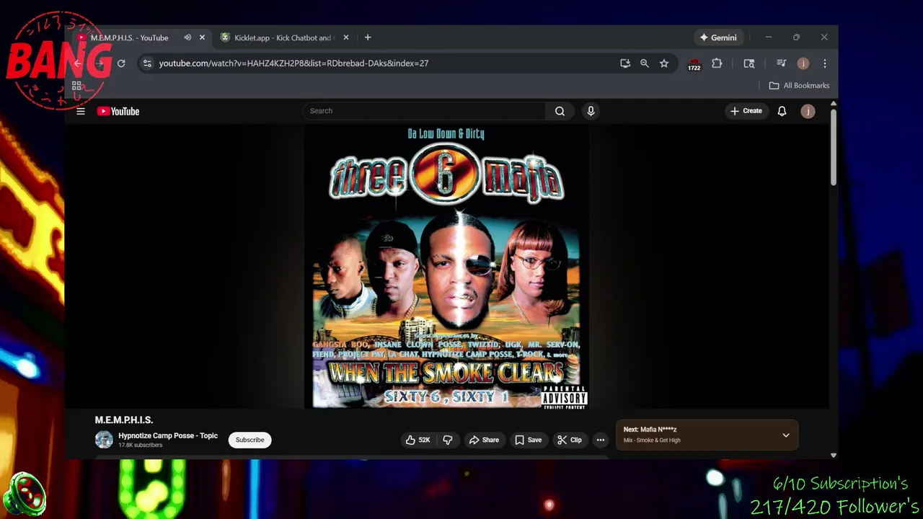Dislike the M.E.M.P.H.I.S. video
The image size is (923, 519).
[x=448, y=440]
